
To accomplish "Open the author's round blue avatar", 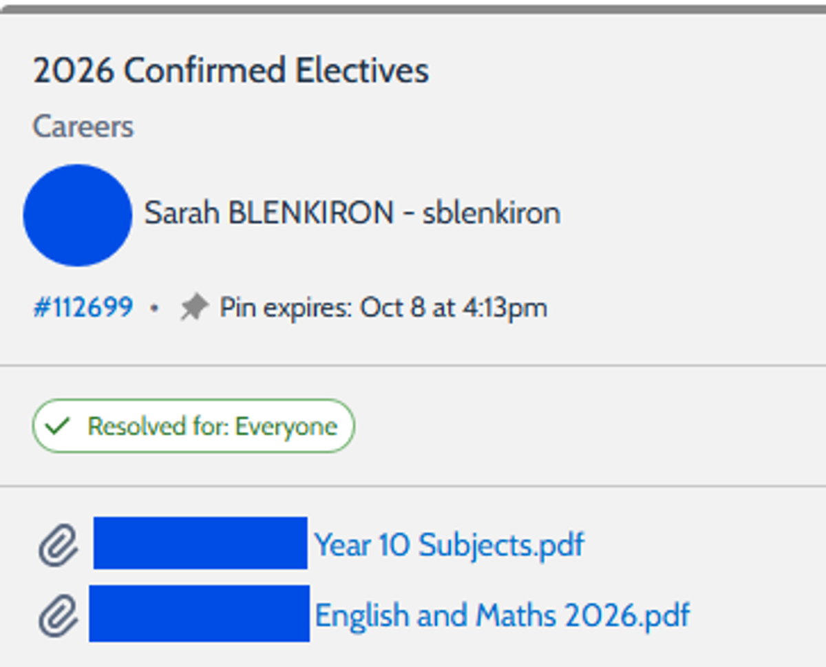I will tap(78, 215).
